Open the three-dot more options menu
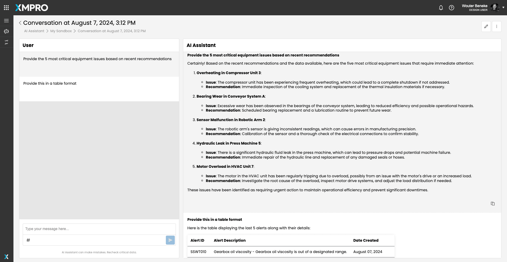The width and height of the screenshot is (507, 262). coord(496,26)
